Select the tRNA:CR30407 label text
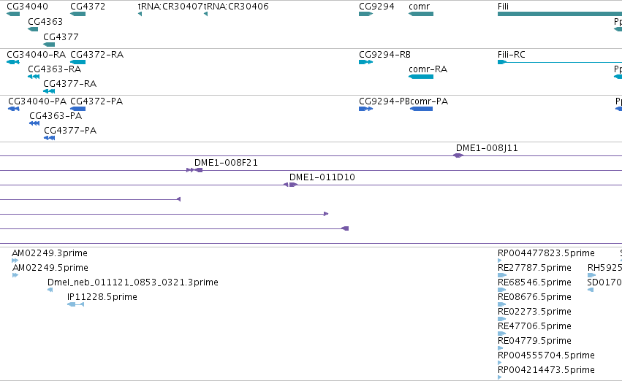622x381 pixels. tap(170, 7)
